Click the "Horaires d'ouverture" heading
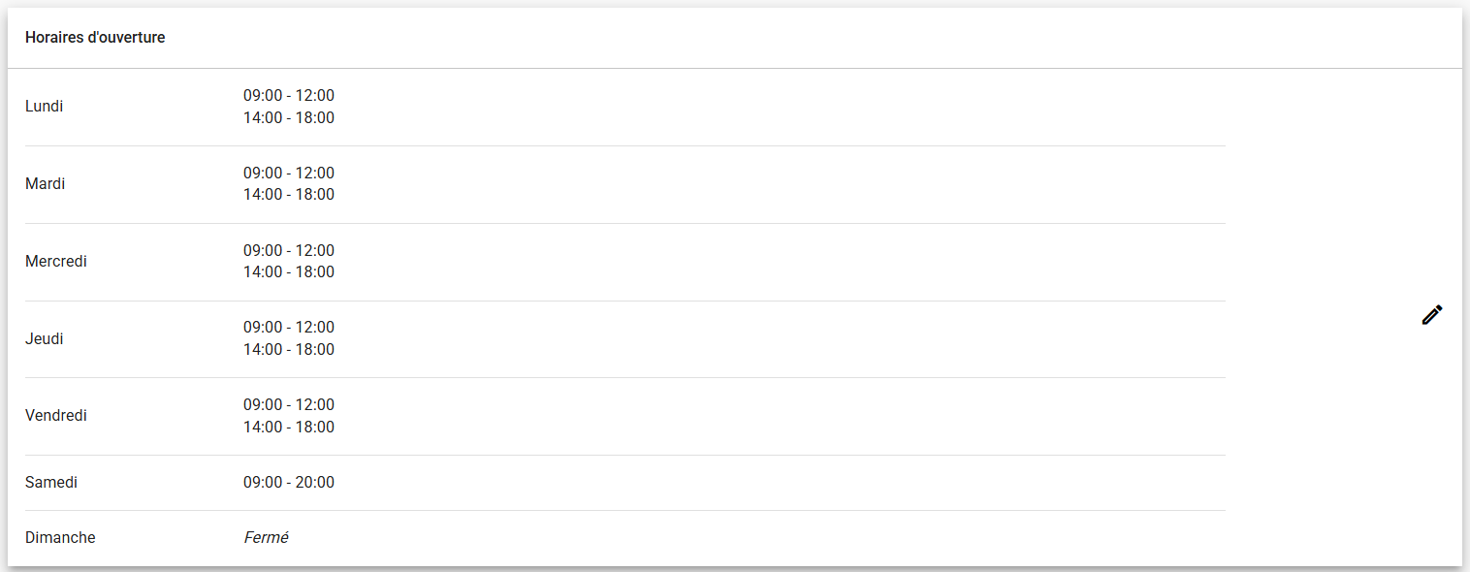The width and height of the screenshot is (1470, 572). [95, 38]
